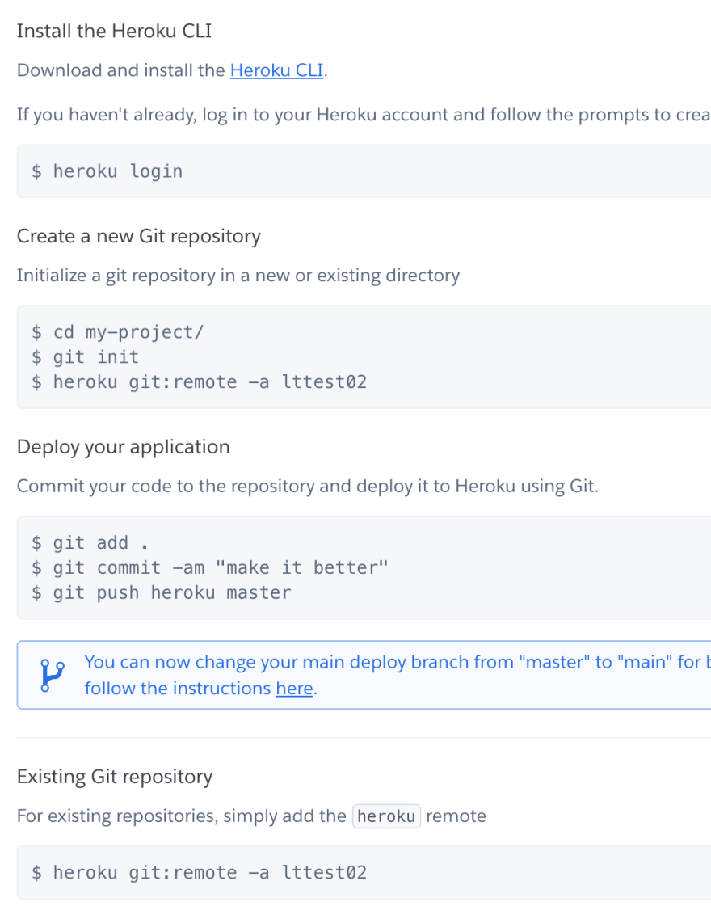Click 'Commit your code to the repository' text
711x923 pixels.
[308, 487]
